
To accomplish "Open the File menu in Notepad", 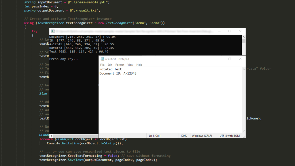I will [102, 65].
